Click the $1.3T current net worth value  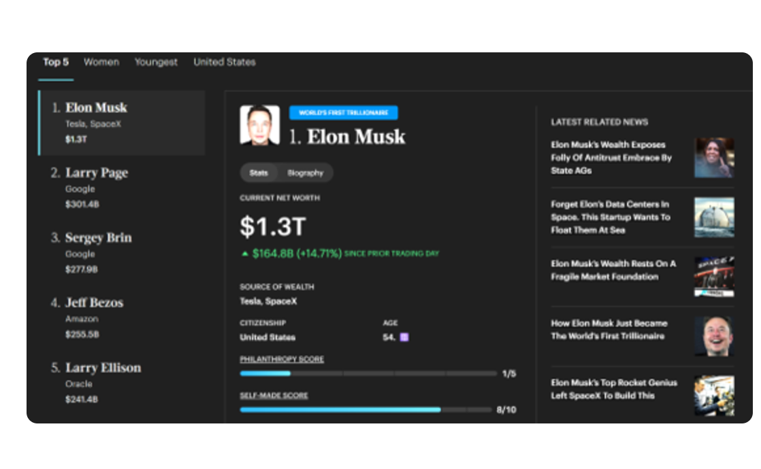[x=273, y=226]
